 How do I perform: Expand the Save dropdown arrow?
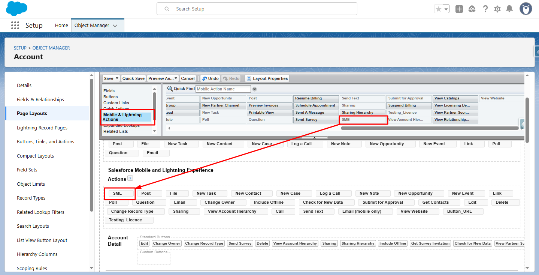[x=117, y=78]
